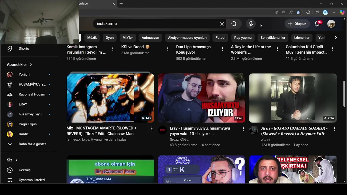Viewport: 347px width, 195px height.
Task: Open Xeruz channel avatar
Action: tap(254, 130)
